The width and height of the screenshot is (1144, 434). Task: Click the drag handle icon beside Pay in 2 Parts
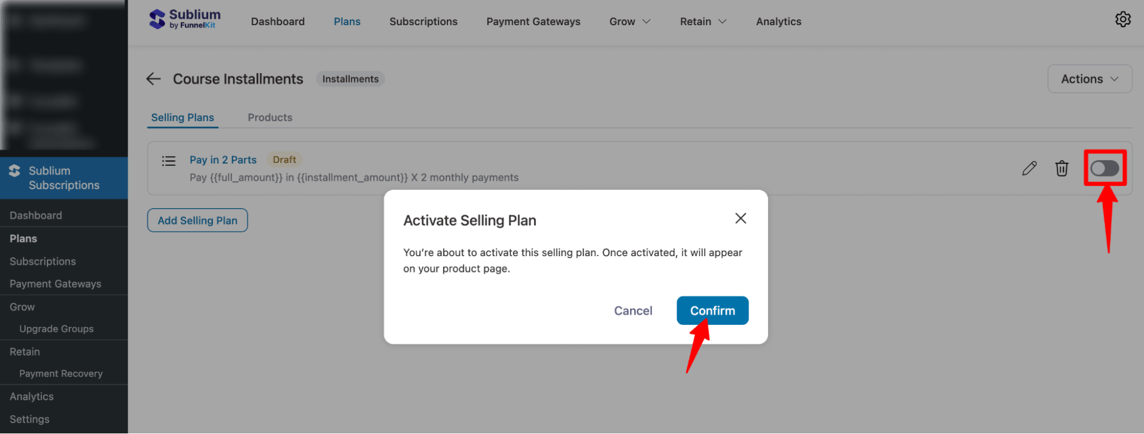168,161
